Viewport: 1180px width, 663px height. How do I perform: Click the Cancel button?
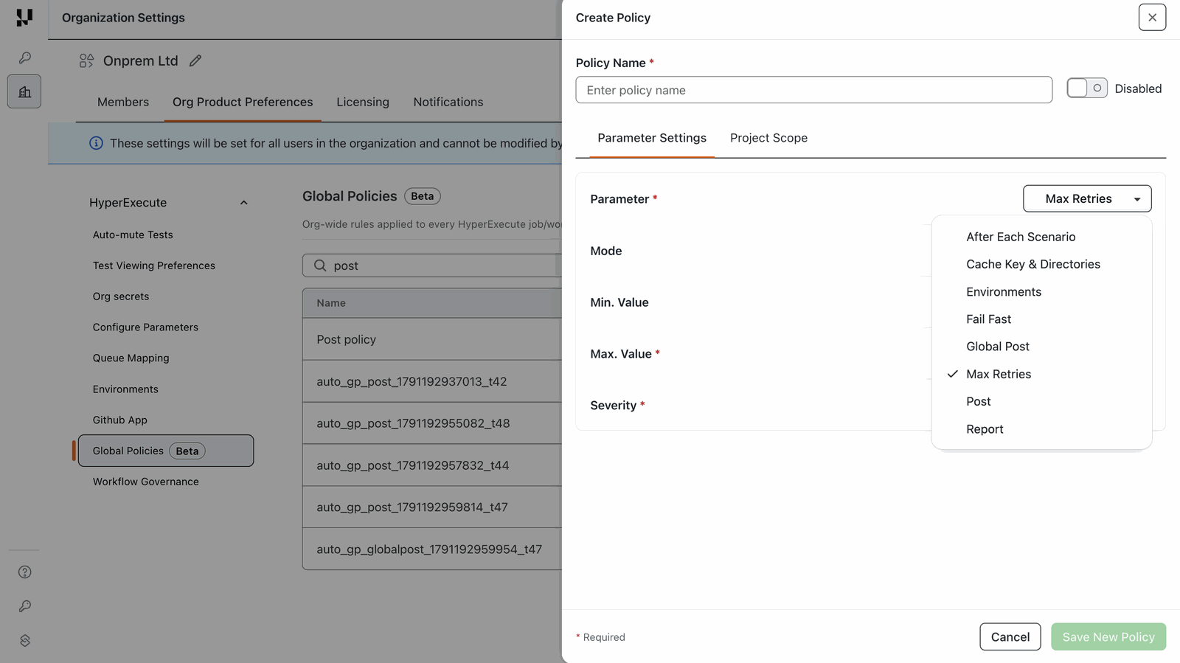[1010, 637]
